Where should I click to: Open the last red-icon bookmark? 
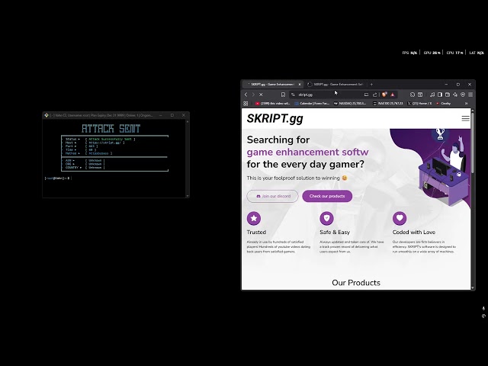[444, 104]
